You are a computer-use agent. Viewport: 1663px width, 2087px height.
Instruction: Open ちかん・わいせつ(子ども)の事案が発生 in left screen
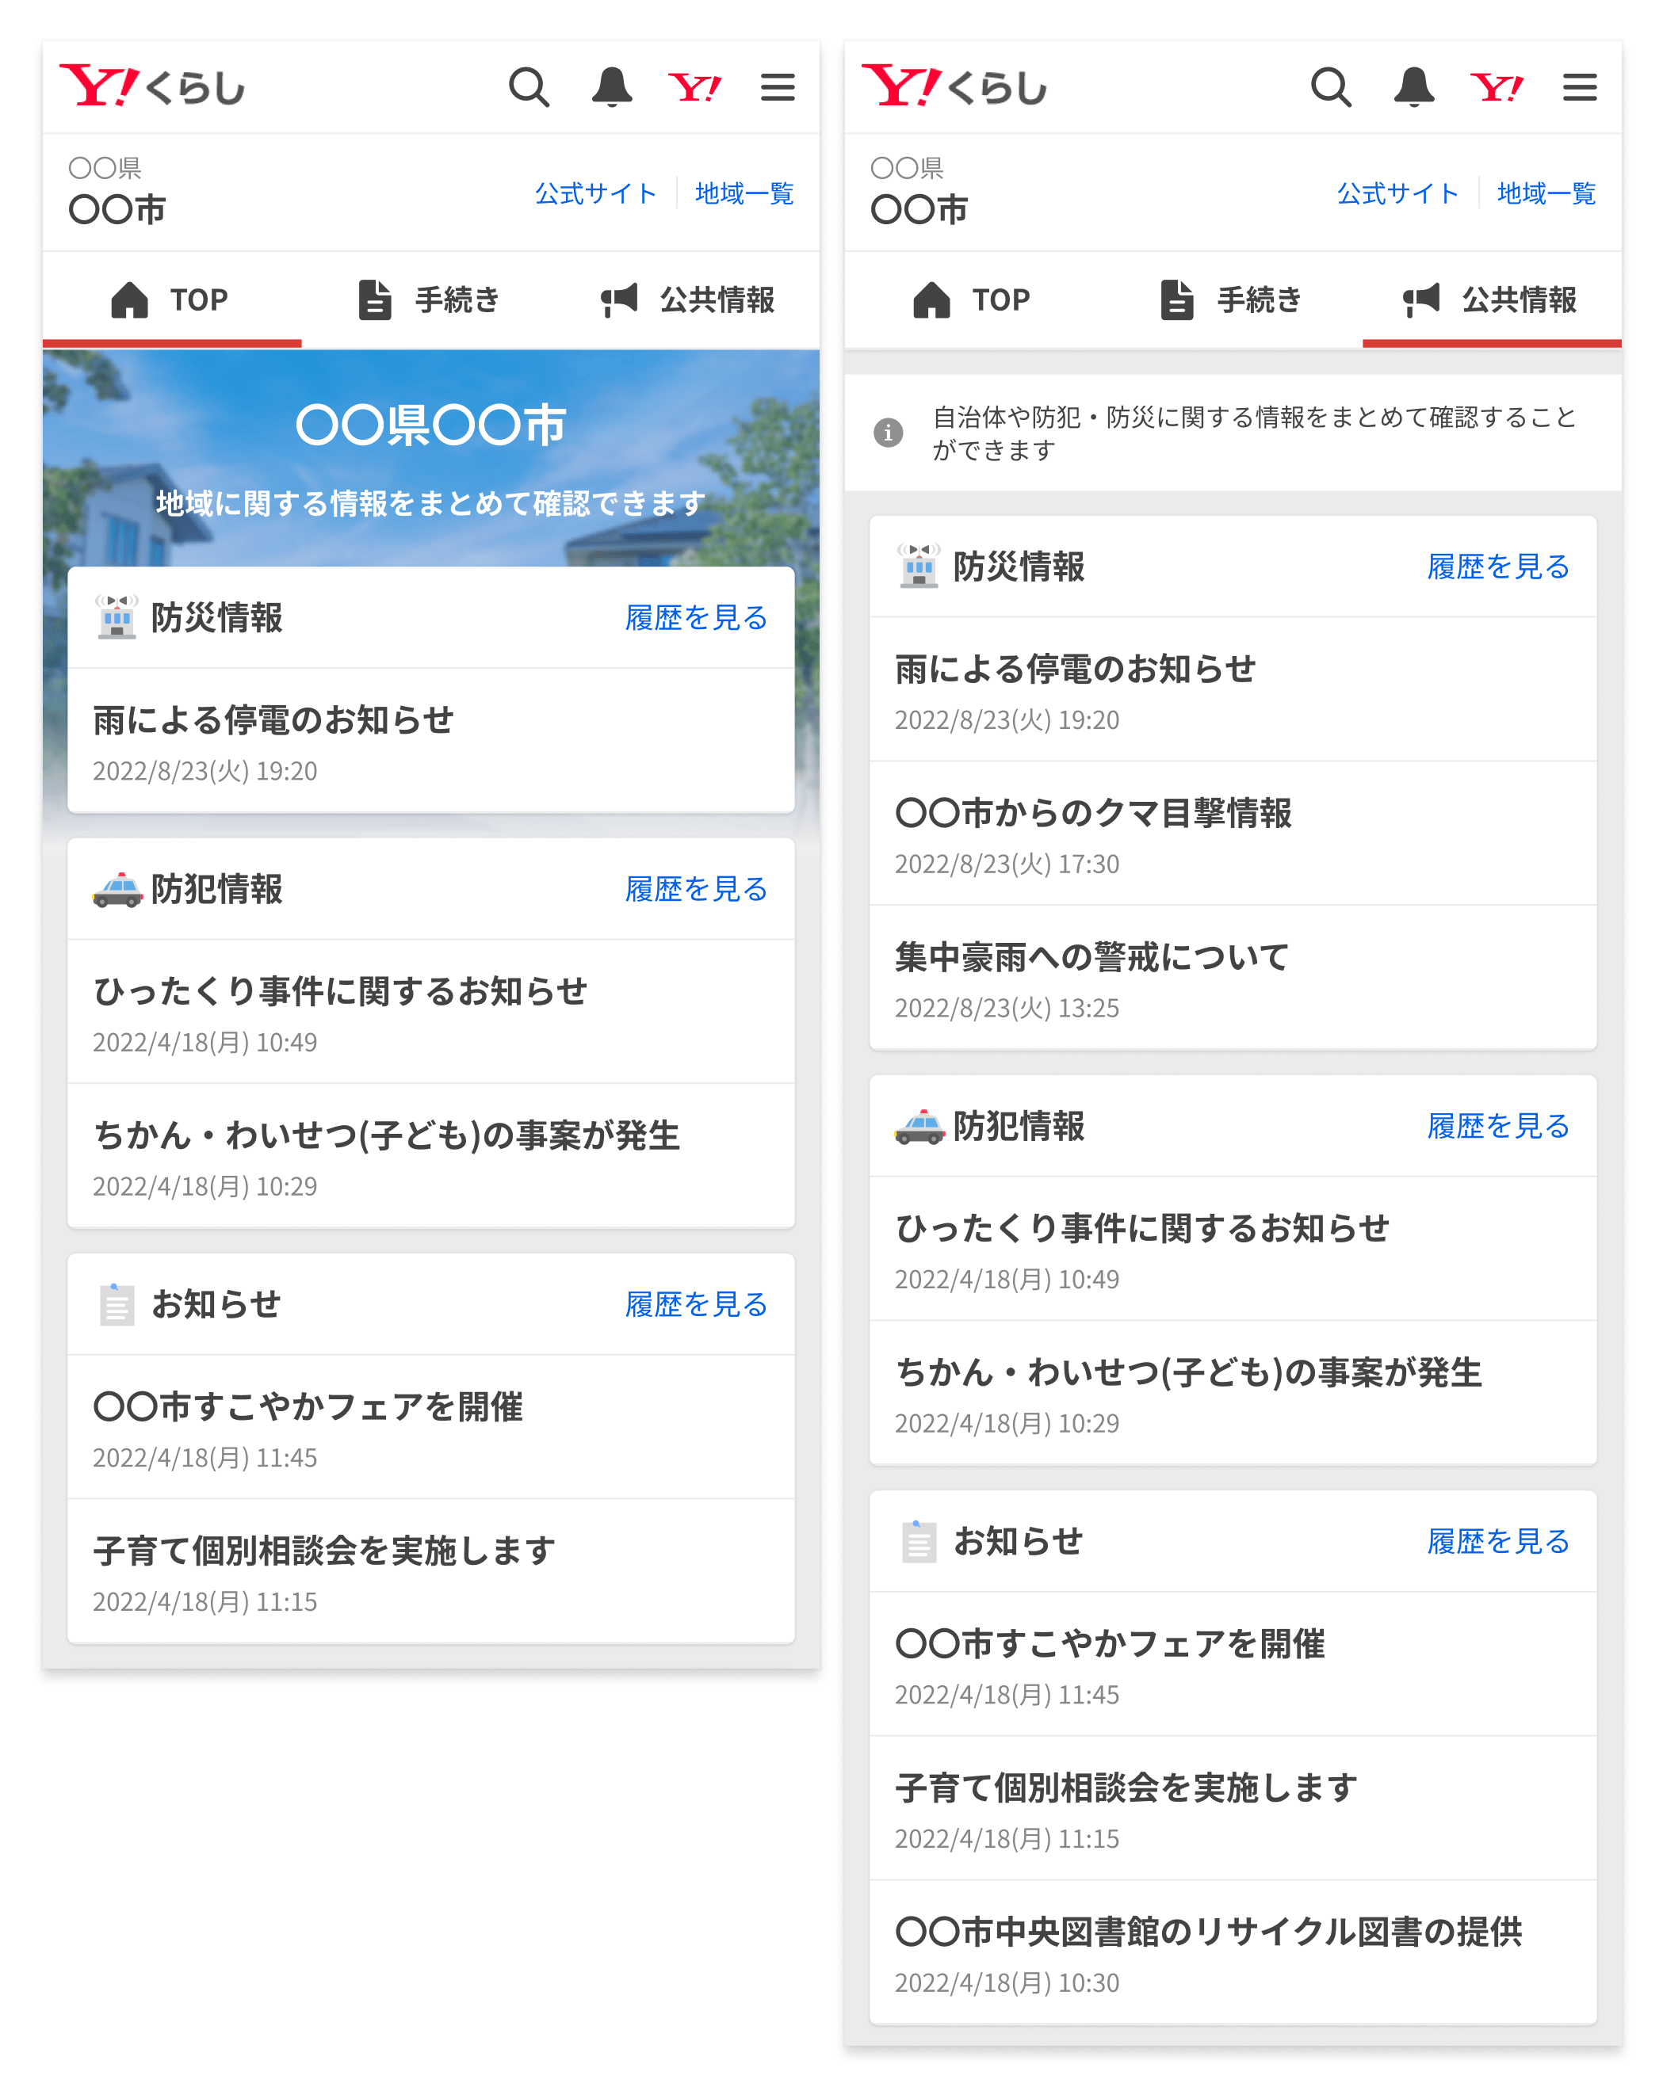(431, 1156)
